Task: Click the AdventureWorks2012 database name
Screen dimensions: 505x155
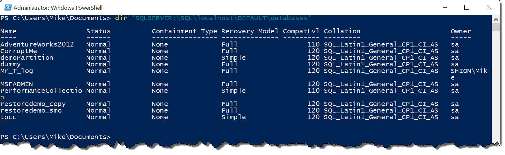Action: (x=37, y=44)
